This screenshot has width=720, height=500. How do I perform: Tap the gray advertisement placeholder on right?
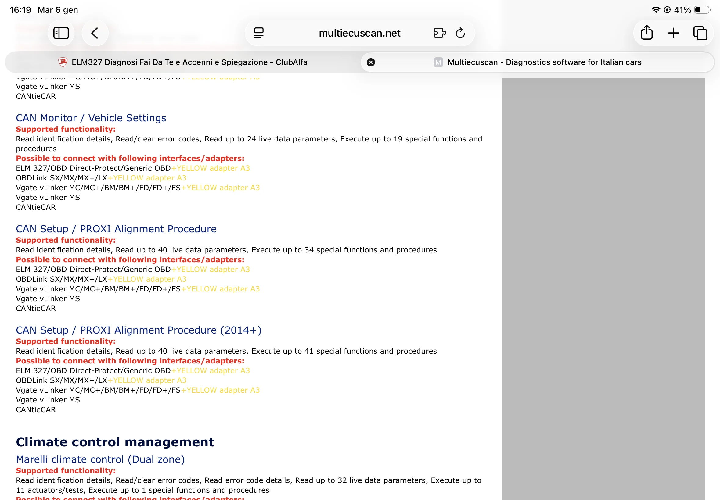point(603,289)
